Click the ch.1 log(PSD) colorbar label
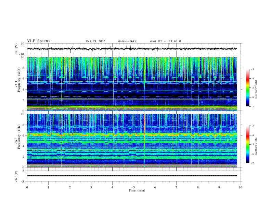 (x=256, y=90)
